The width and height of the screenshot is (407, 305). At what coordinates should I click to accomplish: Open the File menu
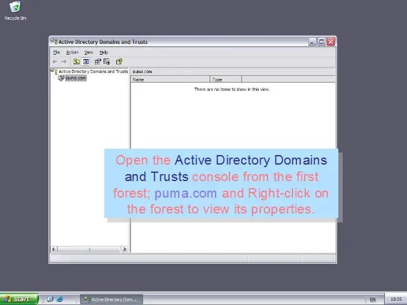57,52
